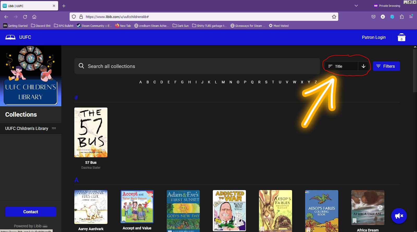Open New Tab bookmark
This screenshot has height=232, width=417.
coord(123,26)
